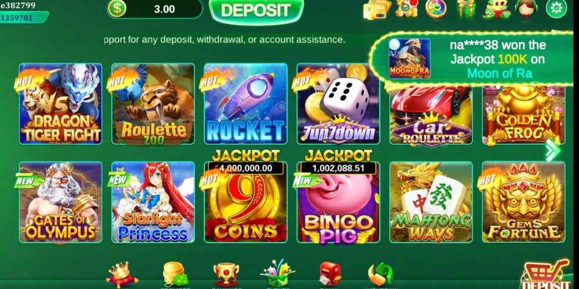Open the green gift box icon
This screenshot has width=579, height=289.
(x=466, y=9)
